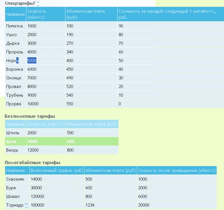Select the Прорезь tariff name
The height and width of the screenshot is (210, 224).
pyautogui.click(x=14, y=52)
